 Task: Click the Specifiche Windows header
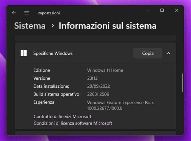point(53,53)
